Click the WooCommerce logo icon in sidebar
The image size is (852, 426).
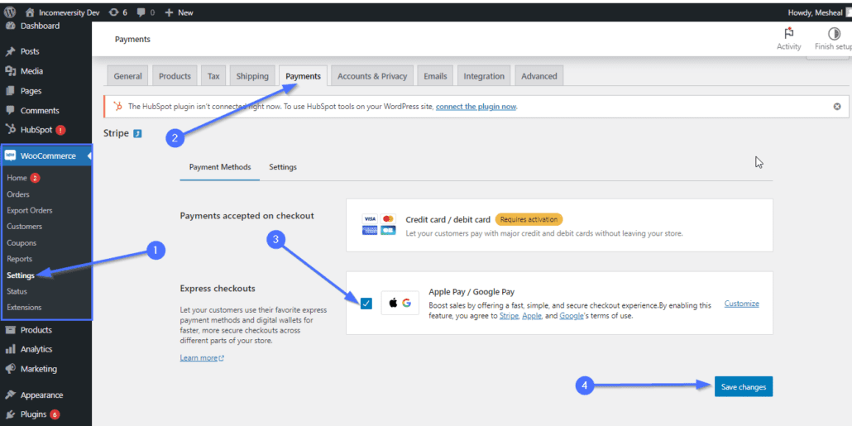point(10,156)
